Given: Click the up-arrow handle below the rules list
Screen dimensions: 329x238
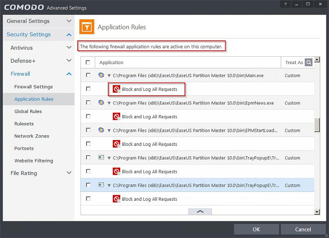Looking at the screenshot, I should (x=200, y=211).
